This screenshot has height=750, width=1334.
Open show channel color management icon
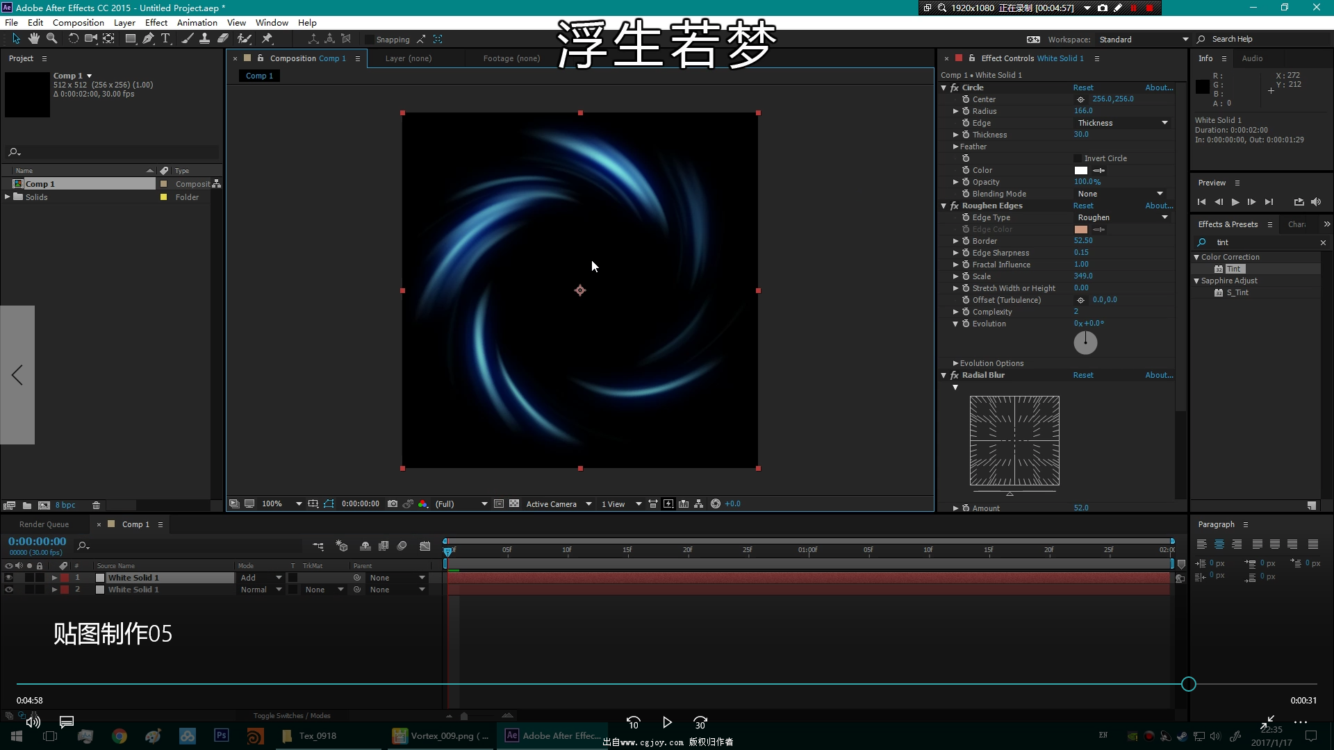(423, 504)
